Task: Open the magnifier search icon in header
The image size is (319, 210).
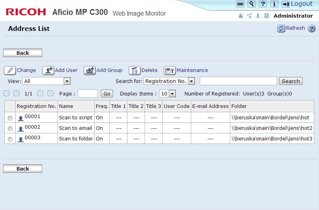Action: (252, 4)
